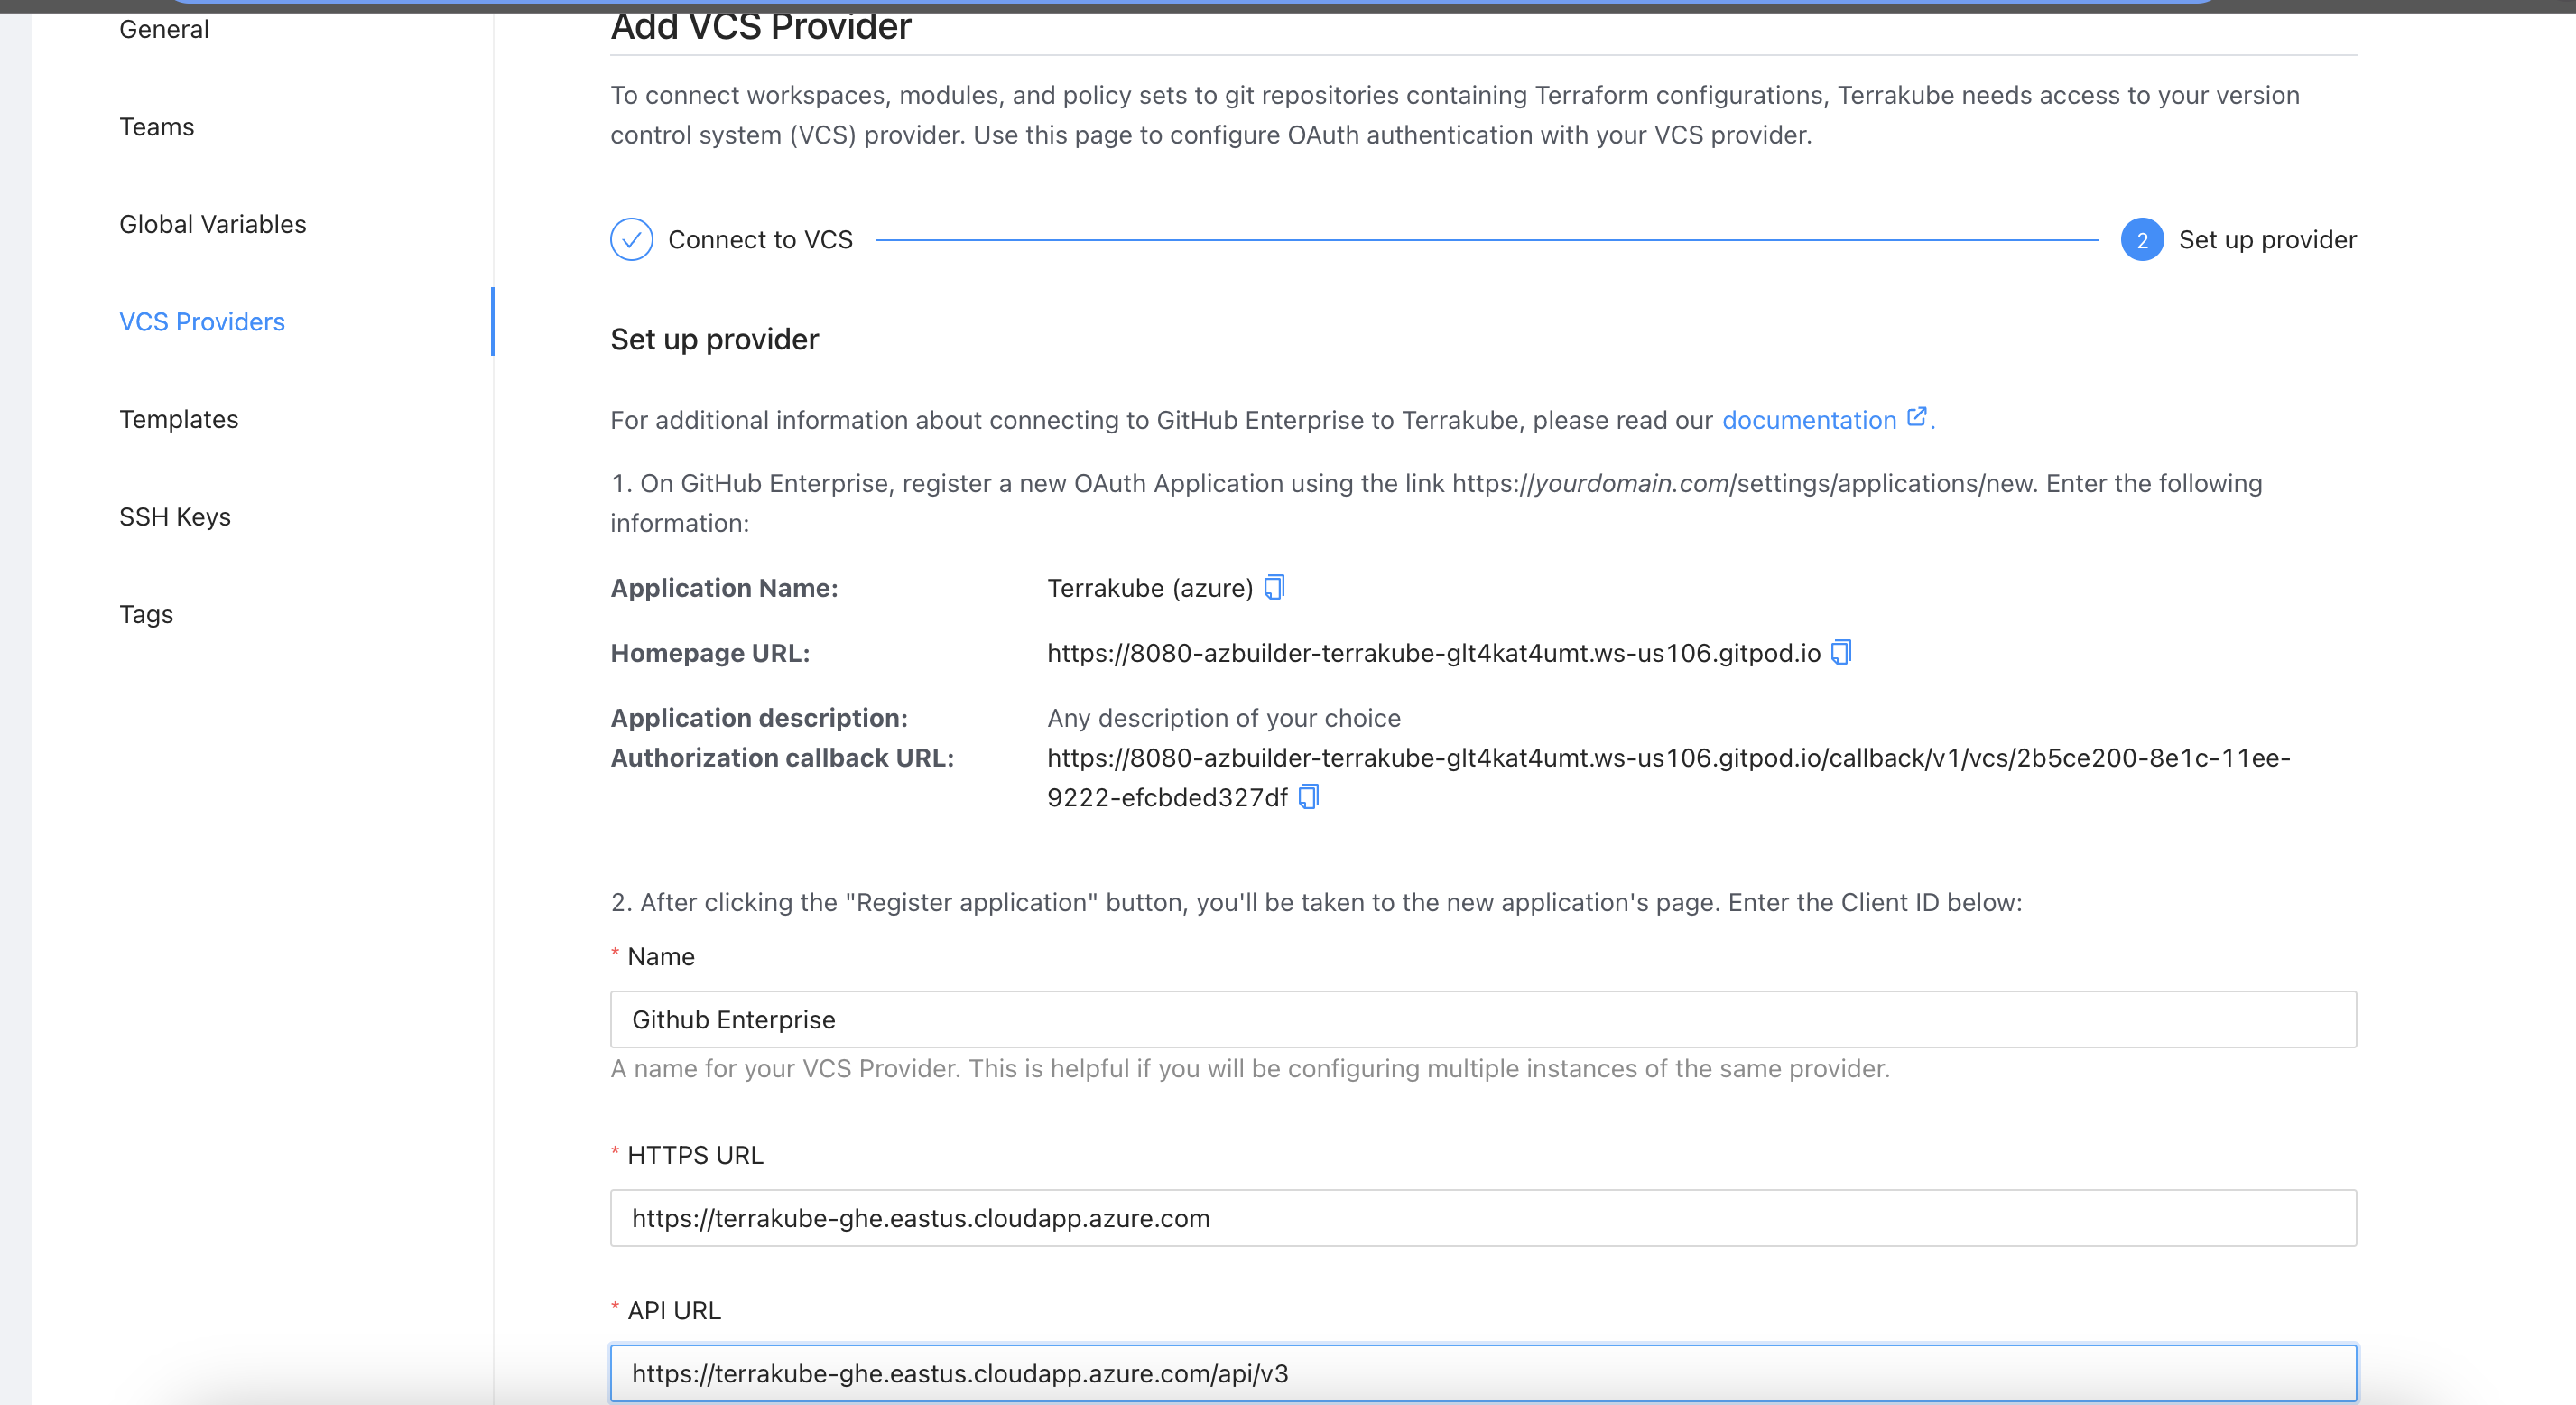Click the checkmark icon for Connect to VCS
Viewport: 2576px width, 1405px height.
(x=631, y=239)
